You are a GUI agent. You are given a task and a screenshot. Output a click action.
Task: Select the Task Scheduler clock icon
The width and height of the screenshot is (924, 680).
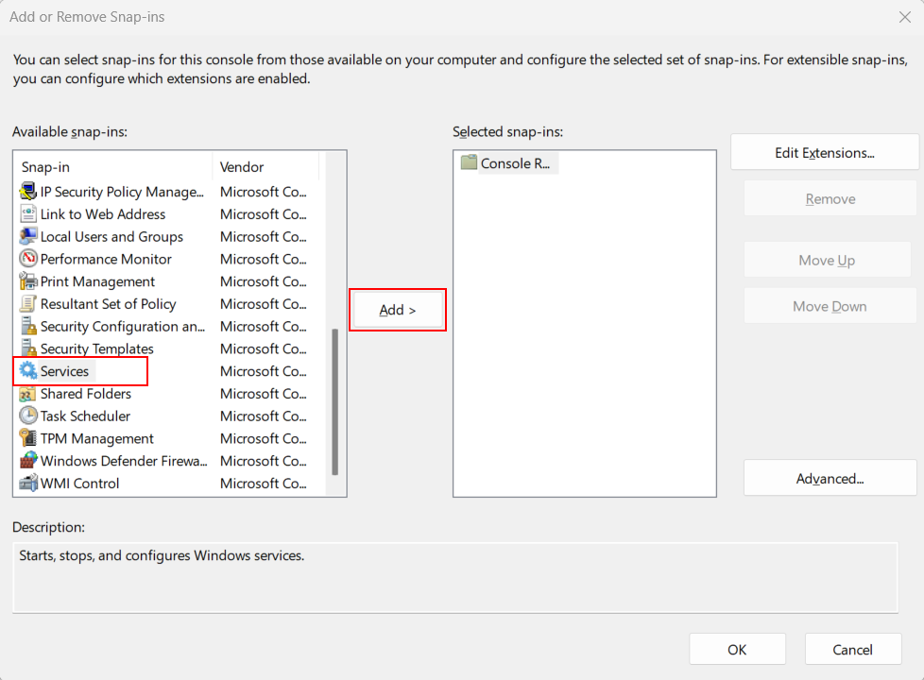28,416
